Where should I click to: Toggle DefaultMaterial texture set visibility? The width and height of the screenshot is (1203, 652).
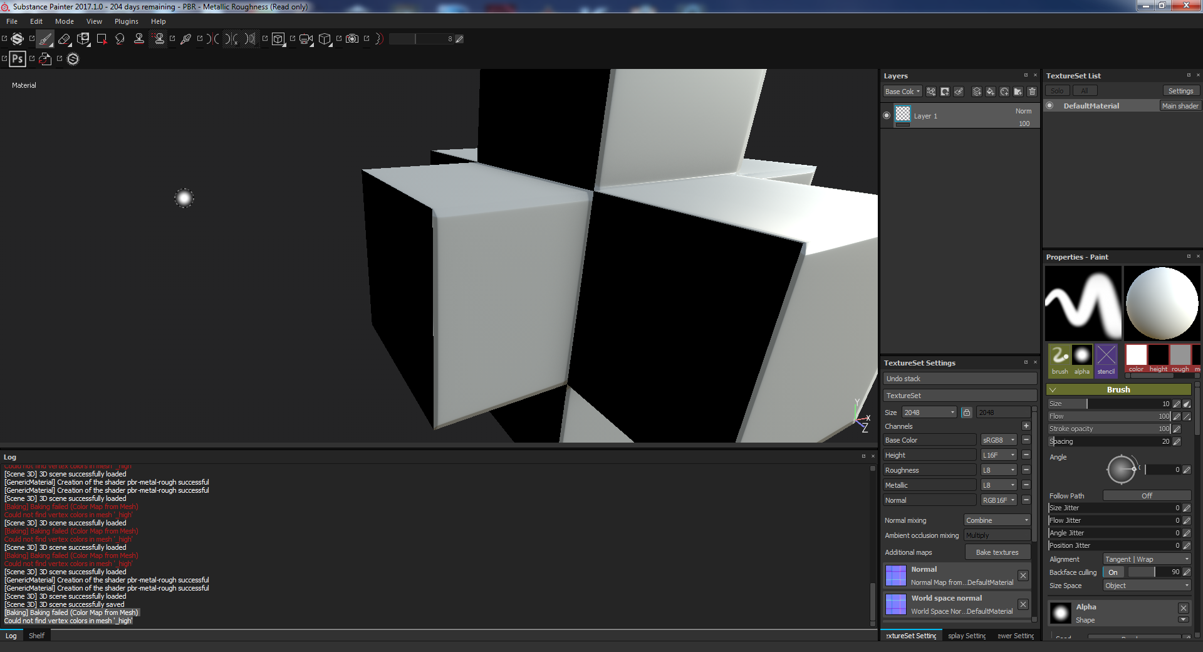click(1050, 106)
